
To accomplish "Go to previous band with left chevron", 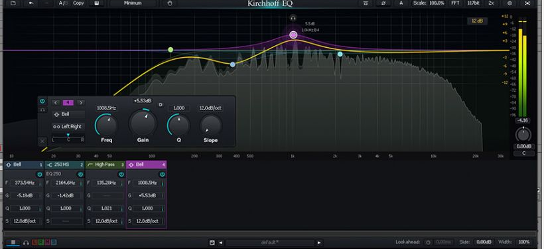I will 56,102.
